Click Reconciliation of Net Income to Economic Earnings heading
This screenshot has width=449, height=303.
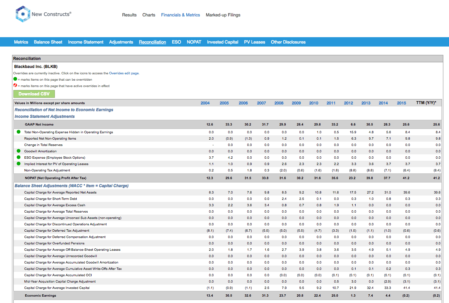pyautogui.click(x=64, y=110)
